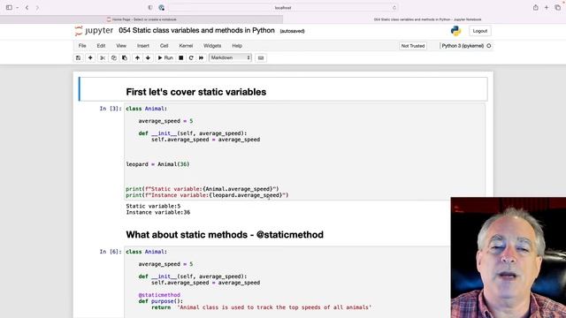Click the presenter webcam overlay
The height and width of the screenshot is (318, 566).
pyautogui.click(x=509, y=257)
